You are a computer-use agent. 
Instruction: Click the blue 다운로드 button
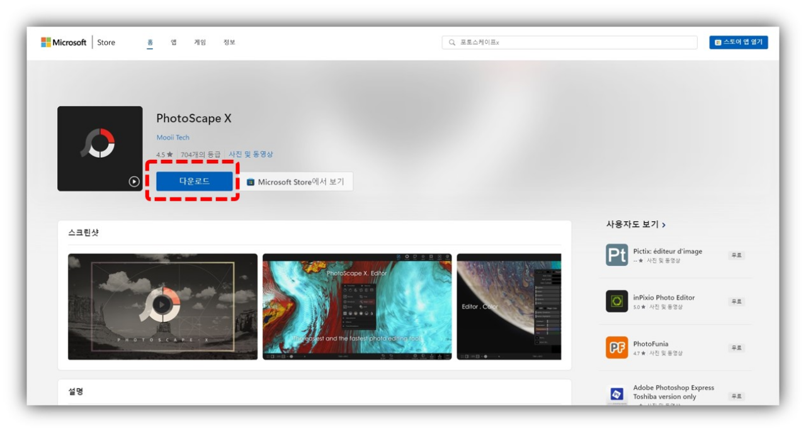click(x=195, y=181)
